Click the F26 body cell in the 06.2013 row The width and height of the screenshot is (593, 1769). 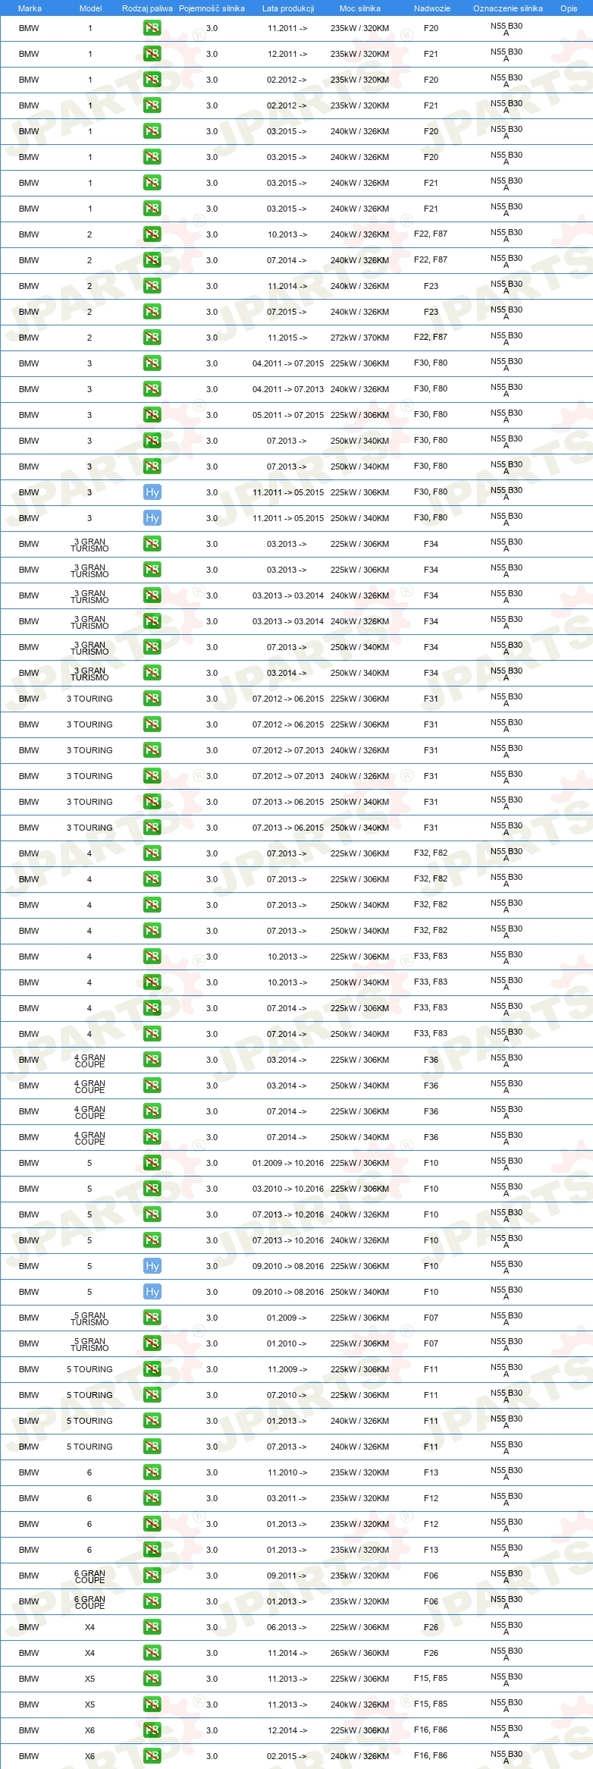point(431,1627)
